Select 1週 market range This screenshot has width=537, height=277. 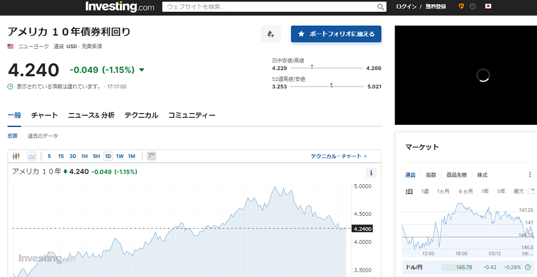tap(425, 191)
